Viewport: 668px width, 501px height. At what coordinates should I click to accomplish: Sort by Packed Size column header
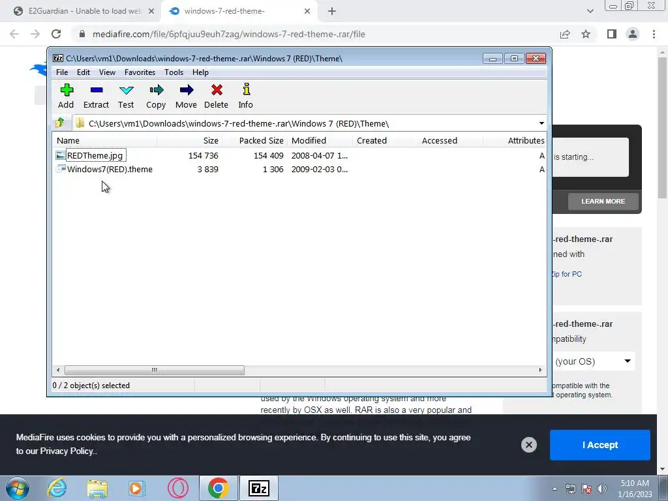pyautogui.click(x=255, y=141)
